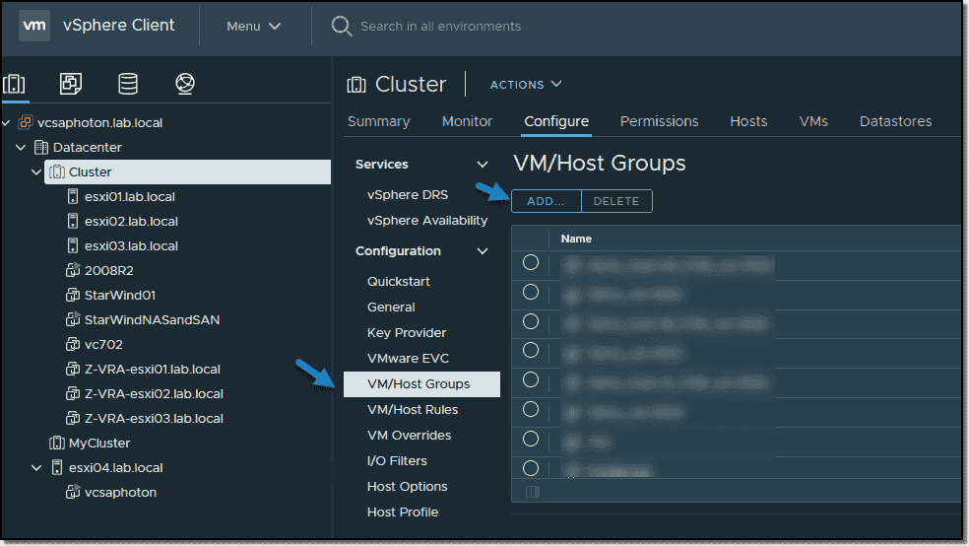Click the Datacenter icon in tree
The image size is (969, 546).
point(40,147)
